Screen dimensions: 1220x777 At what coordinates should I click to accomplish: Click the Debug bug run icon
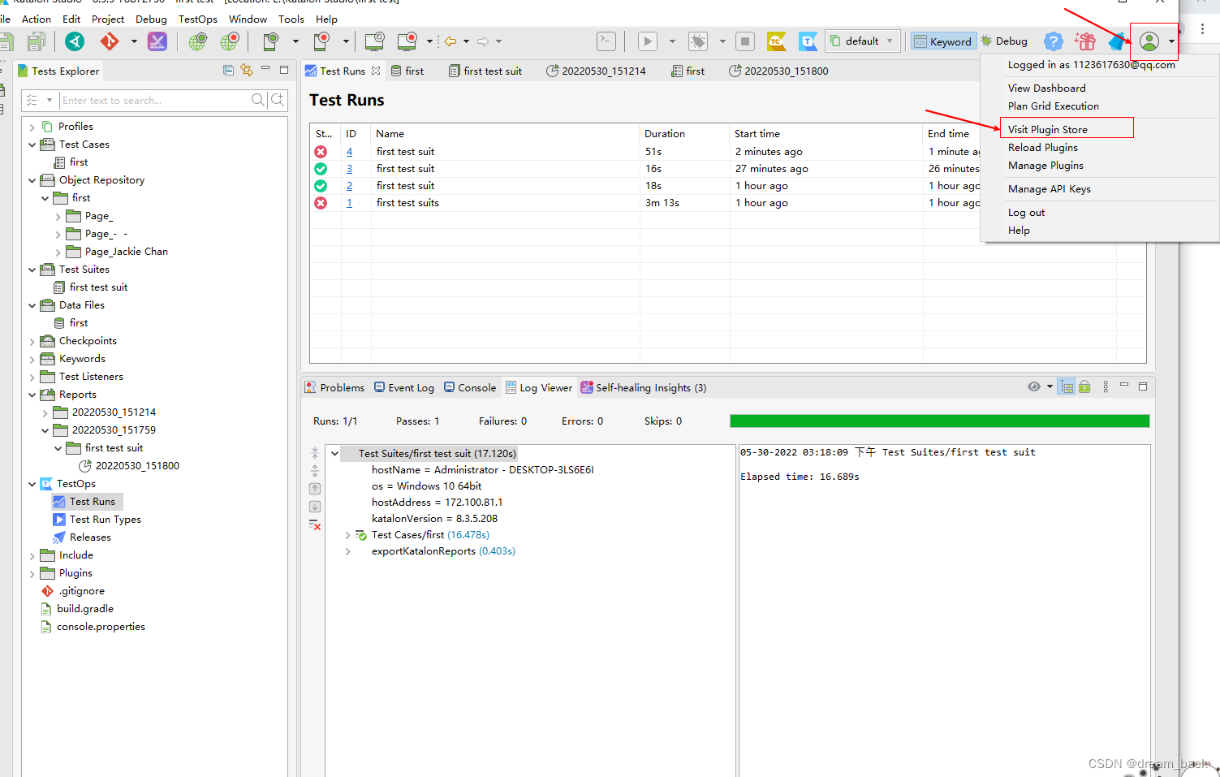(698, 41)
